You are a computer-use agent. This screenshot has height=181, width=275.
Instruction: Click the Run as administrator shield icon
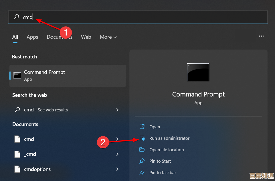[142, 138]
